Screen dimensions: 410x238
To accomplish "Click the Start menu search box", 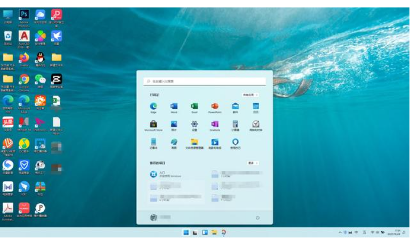I will click(205, 81).
